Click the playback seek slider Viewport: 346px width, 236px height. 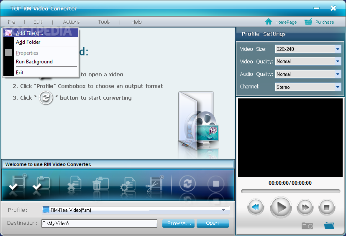[290, 191]
